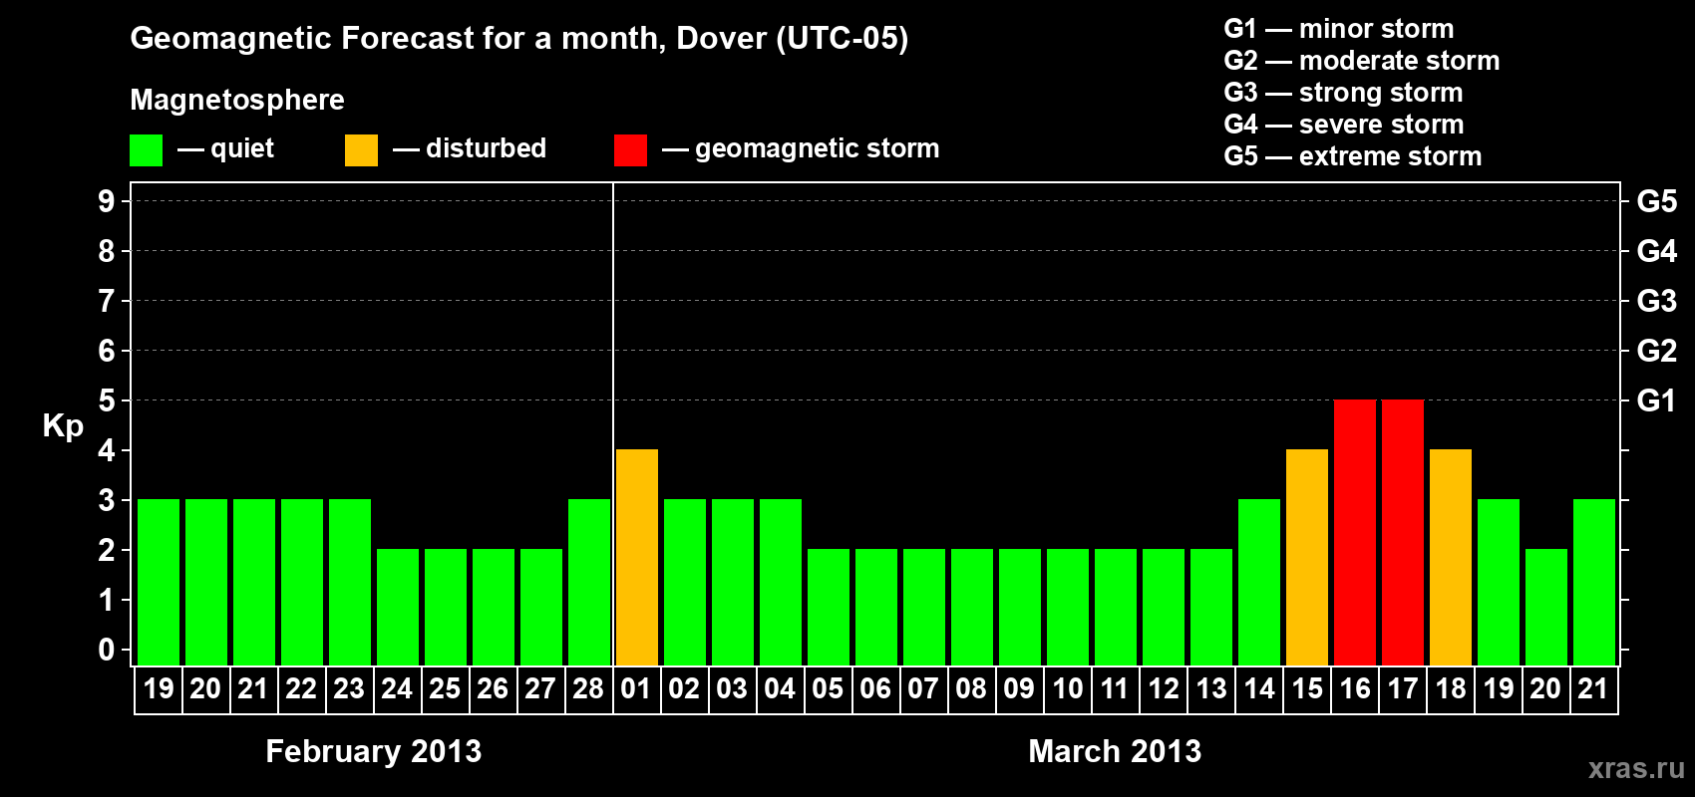Select the orange bar for March 15
The width and height of the screenshot is (1695, 797).
pyautogui.click(x=1307, y=557)
